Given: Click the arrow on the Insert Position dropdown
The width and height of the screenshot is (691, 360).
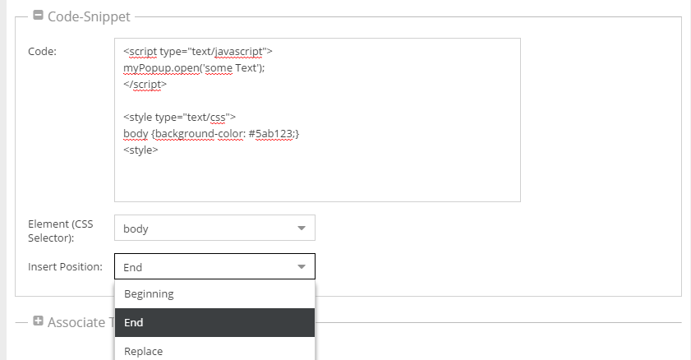Looking at the screenshot, I should point(302,266).
